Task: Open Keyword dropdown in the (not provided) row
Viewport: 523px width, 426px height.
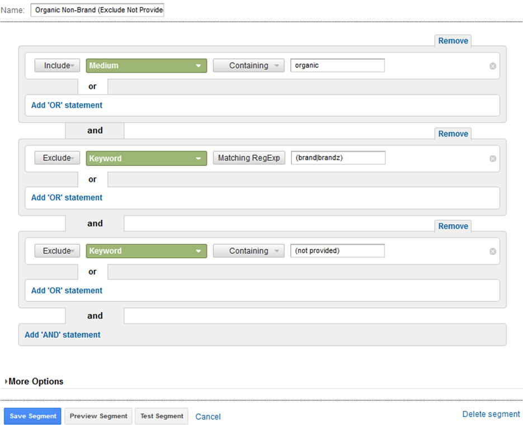Action: (x=147, y=251)
